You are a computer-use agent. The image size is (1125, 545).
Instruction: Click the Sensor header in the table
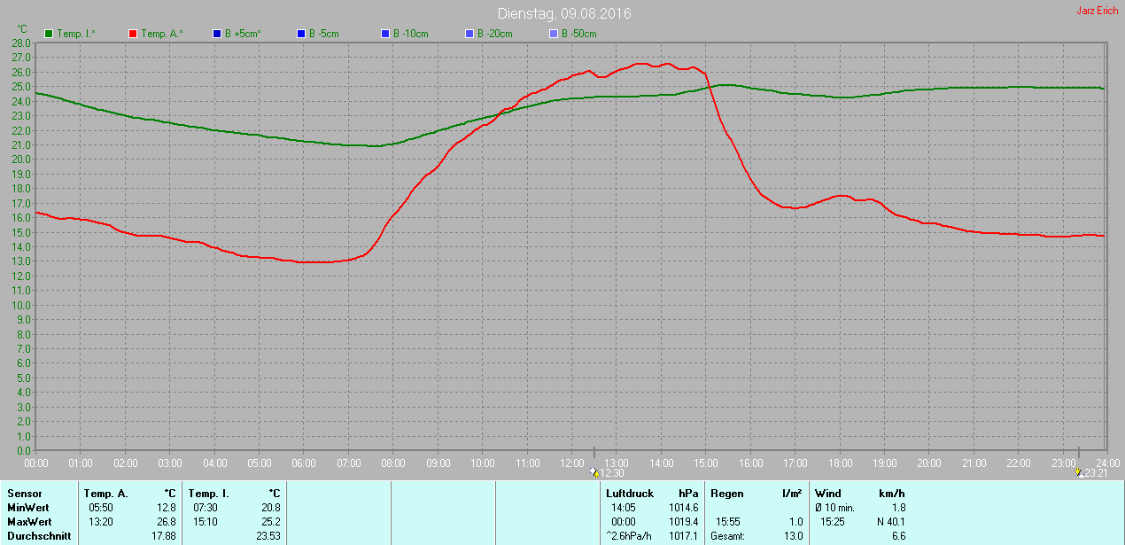[x=24, y=493]
